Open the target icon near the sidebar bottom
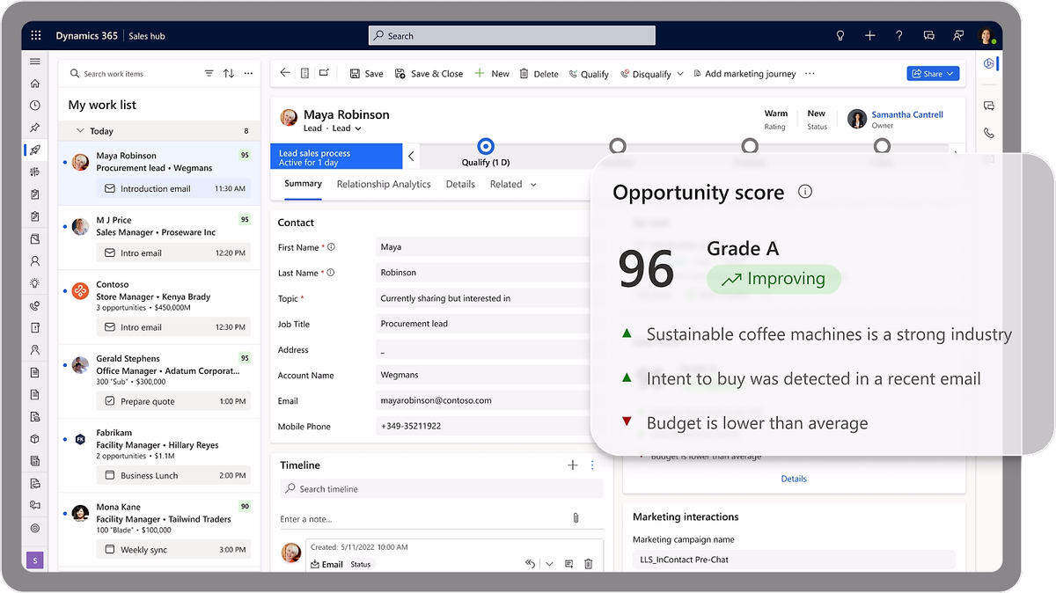Image resolution: width=1056 pixels, height=593 pixels. click(x=35, y=529)
